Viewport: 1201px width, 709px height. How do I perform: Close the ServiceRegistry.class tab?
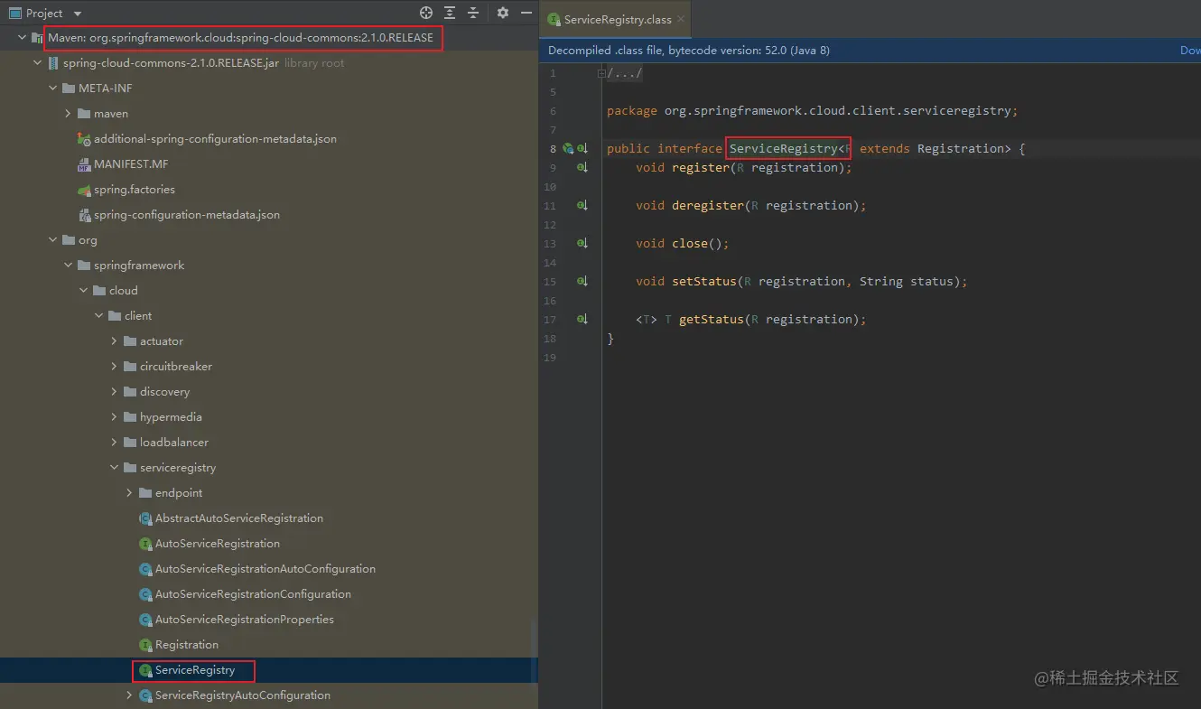point(681,19)
